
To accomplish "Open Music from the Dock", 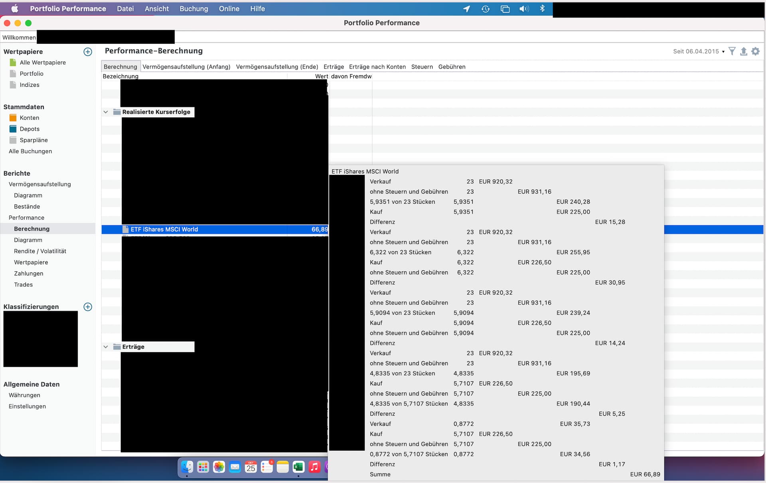I will pos(314,467).
